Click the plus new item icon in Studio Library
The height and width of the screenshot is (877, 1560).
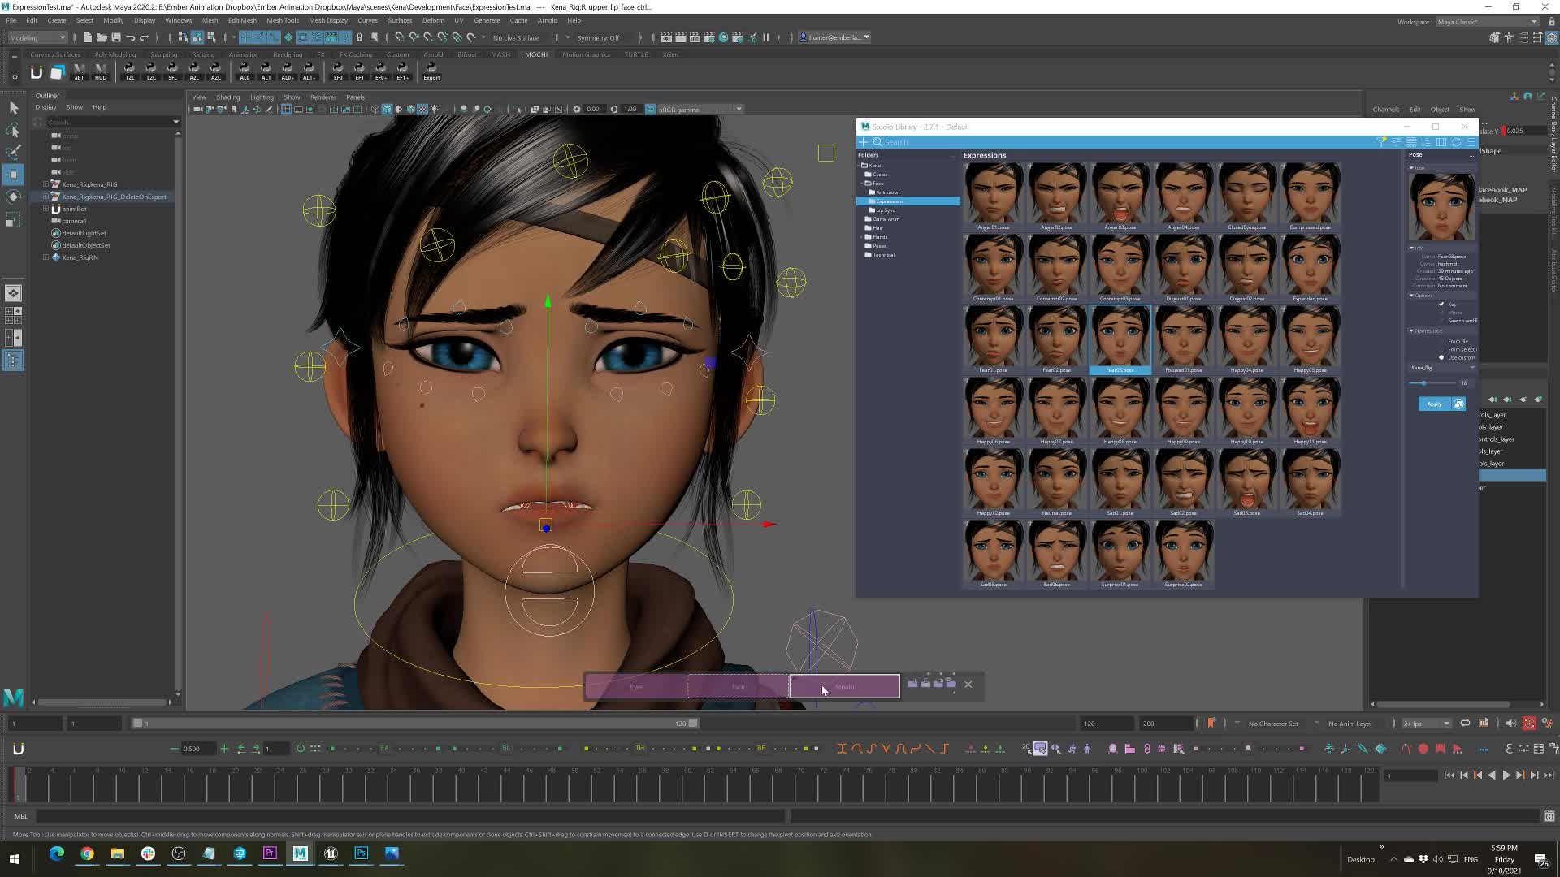(864, 142)
